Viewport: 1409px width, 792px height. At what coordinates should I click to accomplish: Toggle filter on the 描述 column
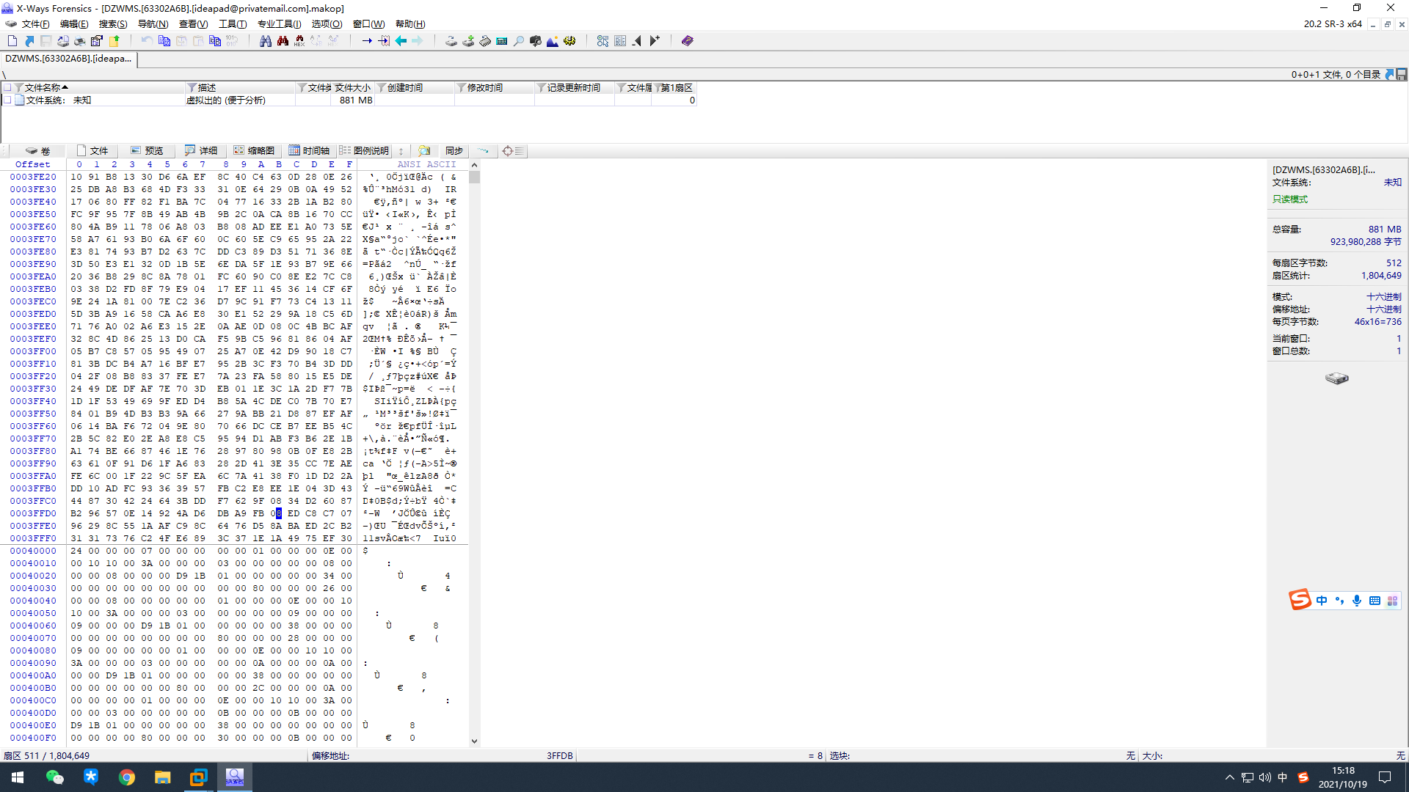[x=192, y=87]
